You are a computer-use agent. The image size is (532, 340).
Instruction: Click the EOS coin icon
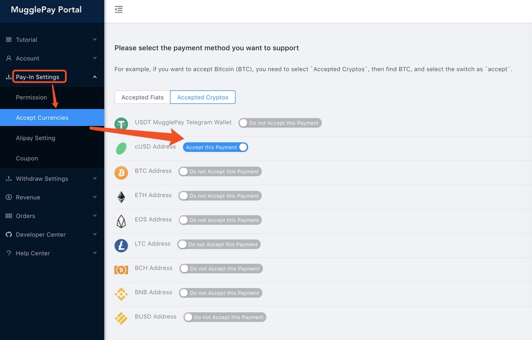[x=121, y=221]
